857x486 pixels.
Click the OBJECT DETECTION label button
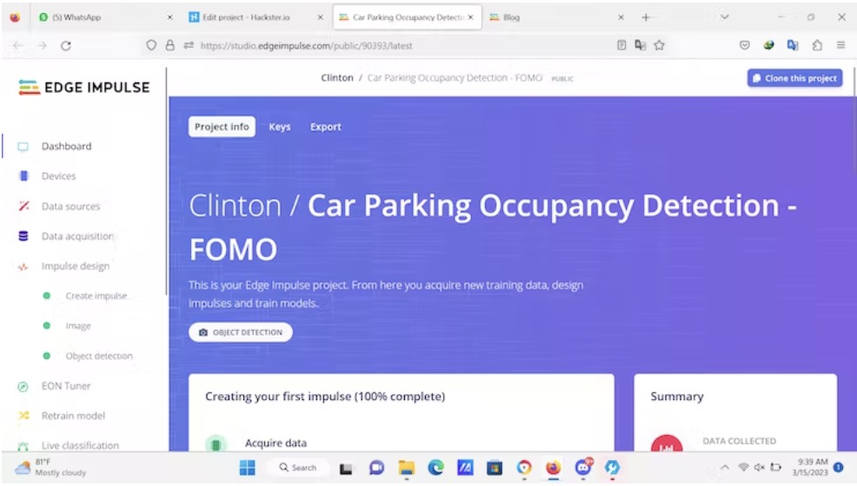coord(241,332)
